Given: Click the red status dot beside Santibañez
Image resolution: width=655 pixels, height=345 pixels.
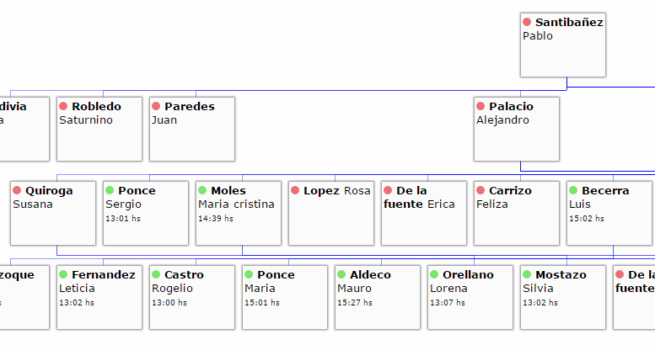Looking at the screenshot, I should (x=527, y=22).
